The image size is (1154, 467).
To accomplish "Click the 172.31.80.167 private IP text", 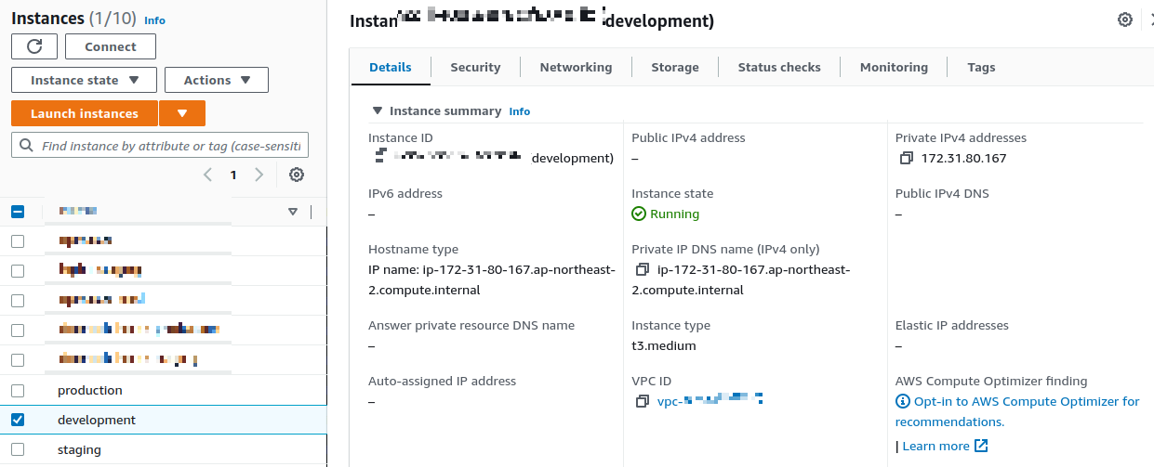I will 964,159.
